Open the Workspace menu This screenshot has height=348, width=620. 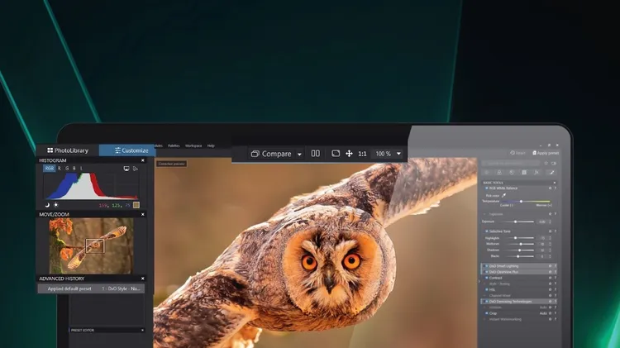coord(193,145)
